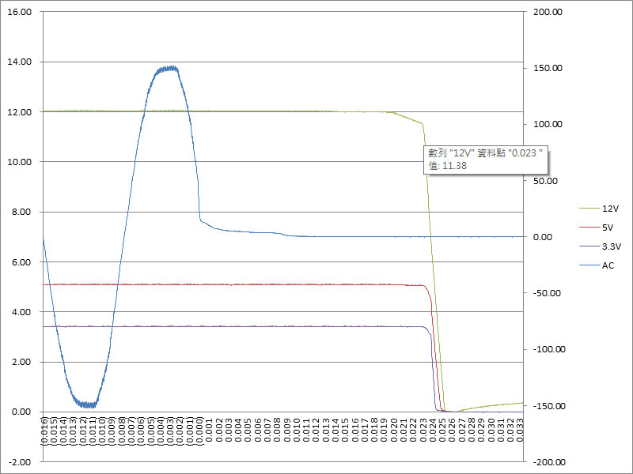Click the right axis label 150.00

548,68
